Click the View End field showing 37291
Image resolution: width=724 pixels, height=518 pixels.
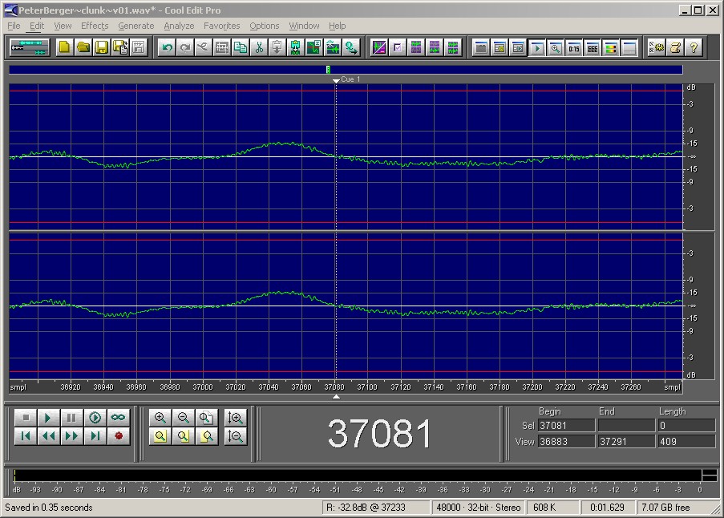(626, 441)
